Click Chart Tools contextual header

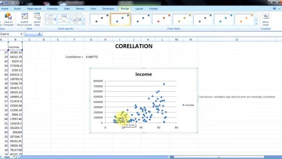point(126,3)
